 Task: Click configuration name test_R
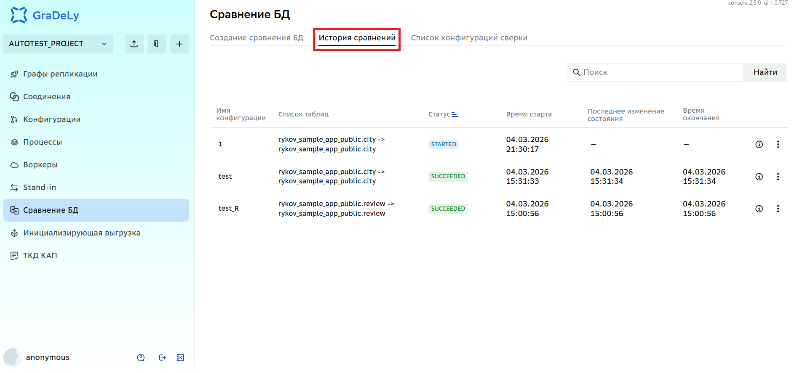point(228,209)
